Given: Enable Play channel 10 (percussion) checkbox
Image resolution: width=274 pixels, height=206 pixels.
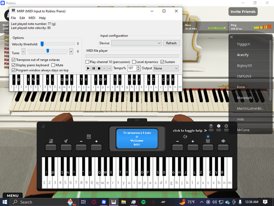Looking at the screenshot, I should point(87,62).
